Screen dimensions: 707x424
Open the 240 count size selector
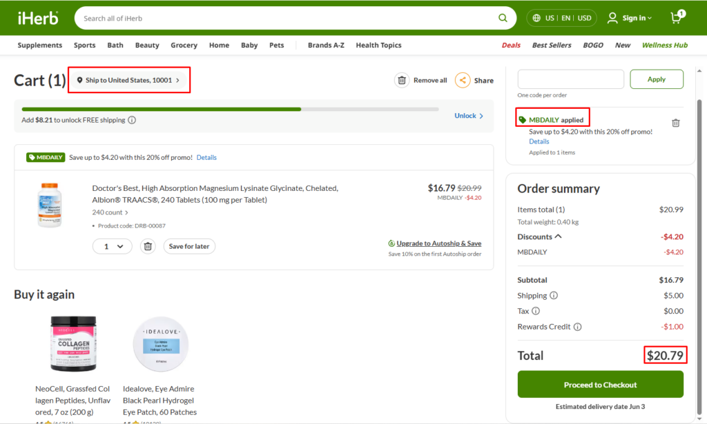110,212
